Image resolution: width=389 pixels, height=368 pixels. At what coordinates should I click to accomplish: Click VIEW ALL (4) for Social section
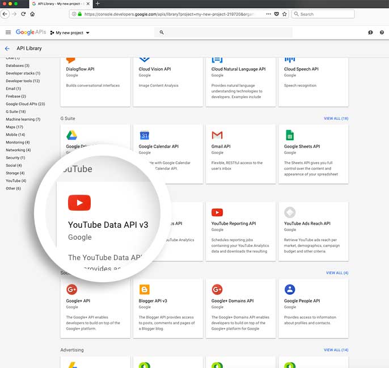[x=337, y=273]
